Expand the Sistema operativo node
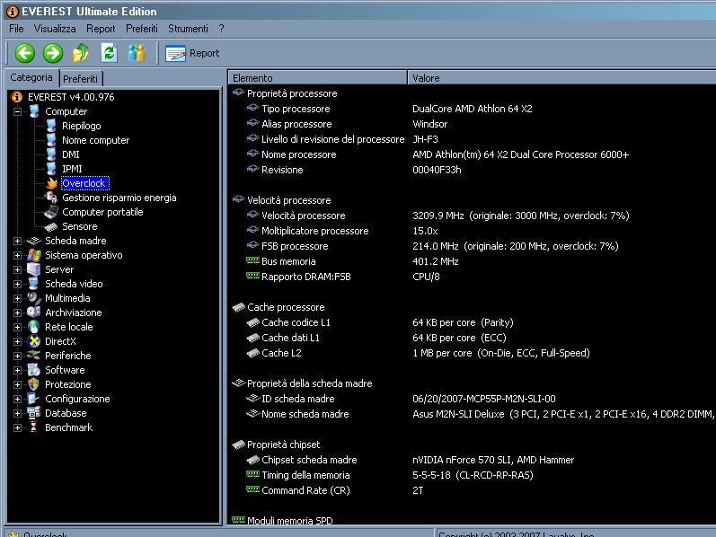716x537 pixels. click(17, 255)
